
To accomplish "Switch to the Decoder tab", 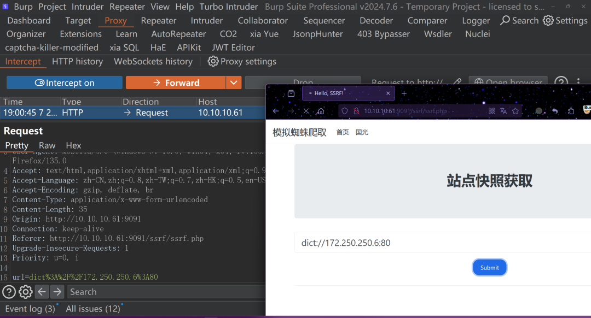I will pos(376,21).
